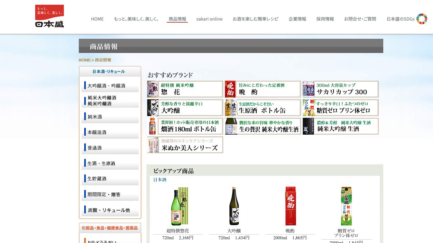
Task: Open the 燗酒180ml ボトル缶 brand banner
Action: [185, 126]
